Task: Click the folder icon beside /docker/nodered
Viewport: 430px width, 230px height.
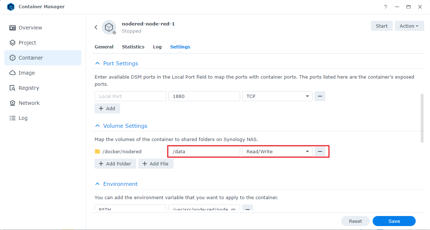Action: pyautogui.click(x=97, y=151)
